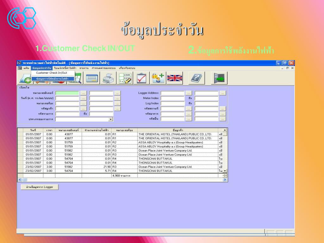Click the stepper in the table's totals row
This screenshot has height=243, width=324.
[225, 176]
